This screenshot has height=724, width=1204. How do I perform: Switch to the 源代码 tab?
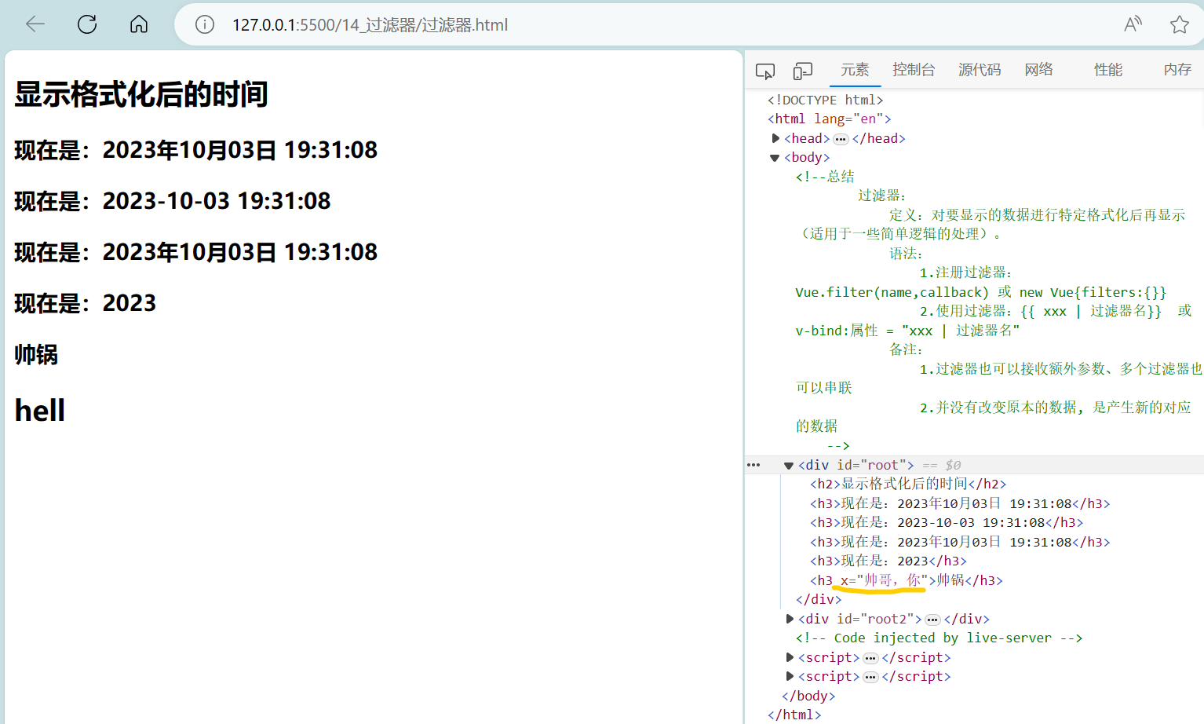[980, 70]
